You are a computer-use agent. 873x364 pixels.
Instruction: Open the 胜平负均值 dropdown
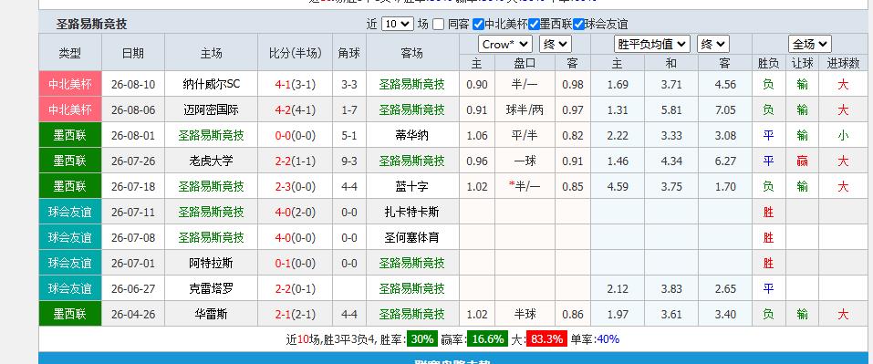tap(652, 44)
